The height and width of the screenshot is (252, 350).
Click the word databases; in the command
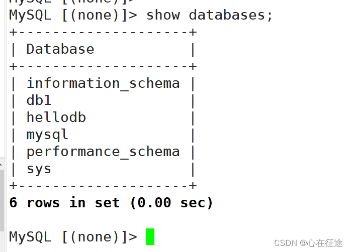pyautogui.click(x=231, y=15)
